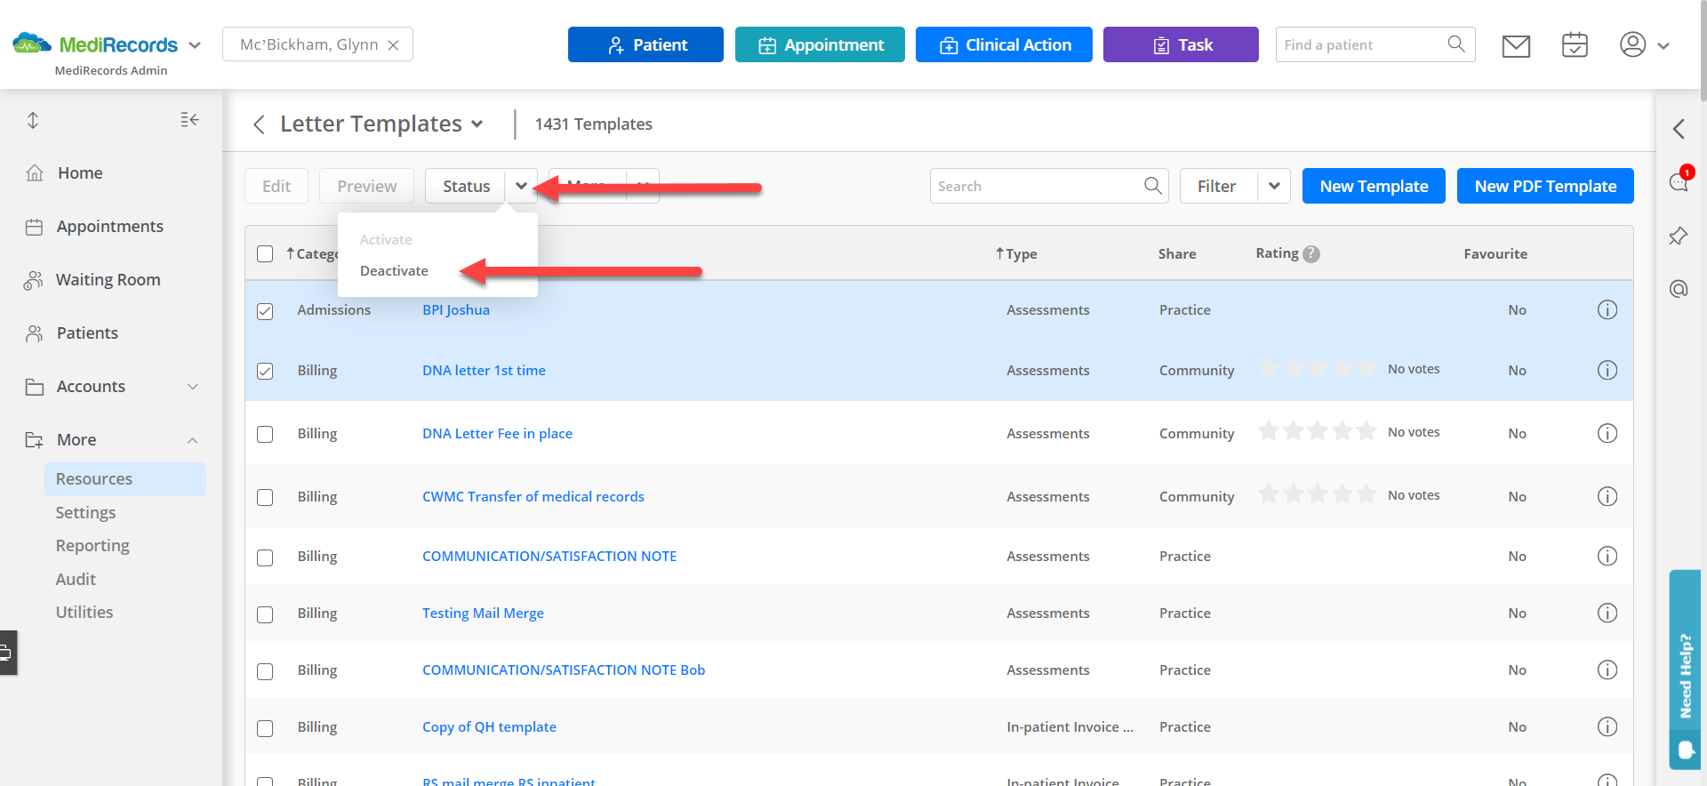Viewport: 1707px width, 786px height.
Task: Open Patients in sidebar
Action: coord(87,333)
